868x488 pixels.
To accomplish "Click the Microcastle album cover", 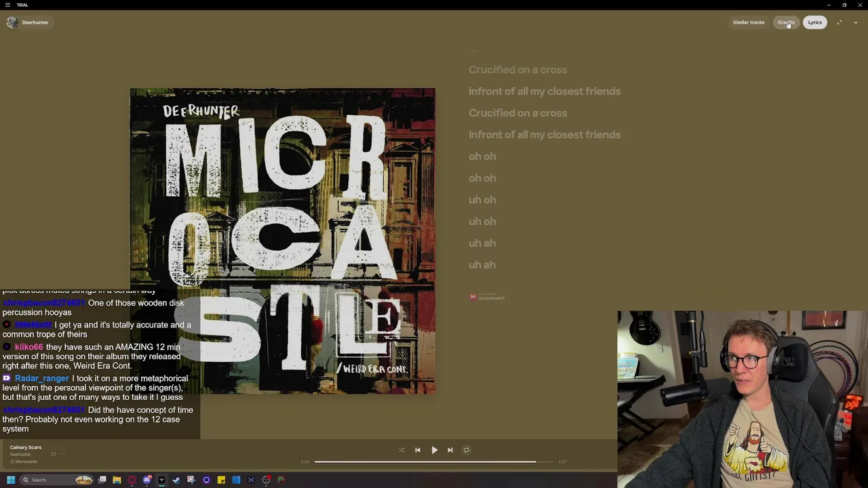I will 282,241.
